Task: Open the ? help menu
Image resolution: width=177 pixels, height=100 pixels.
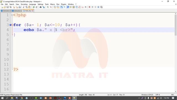Action: pyautogui.click(x=76, y=4)
